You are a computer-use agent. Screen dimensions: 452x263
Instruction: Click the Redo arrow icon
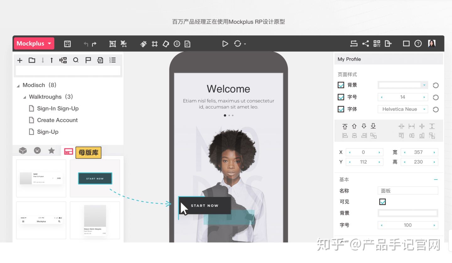94,44
